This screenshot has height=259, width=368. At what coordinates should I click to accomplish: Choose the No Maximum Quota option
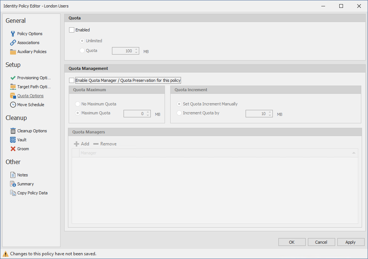77,104
